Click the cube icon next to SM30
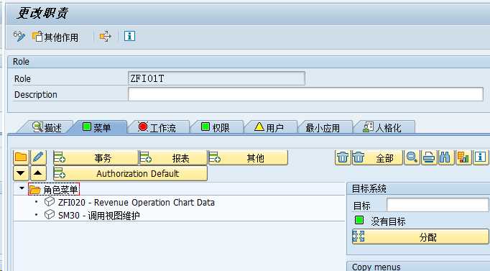Screen dimensions: 490x271 [50, 214]
